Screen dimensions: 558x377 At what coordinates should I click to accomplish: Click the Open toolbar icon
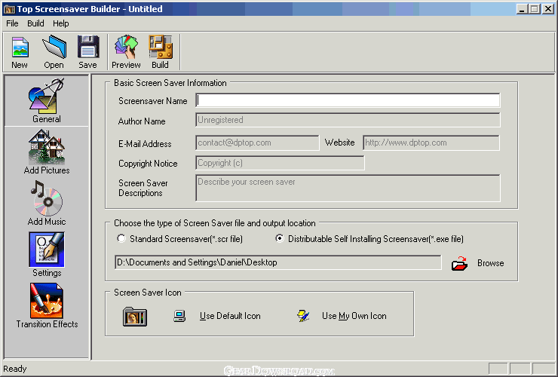point(54,47)
